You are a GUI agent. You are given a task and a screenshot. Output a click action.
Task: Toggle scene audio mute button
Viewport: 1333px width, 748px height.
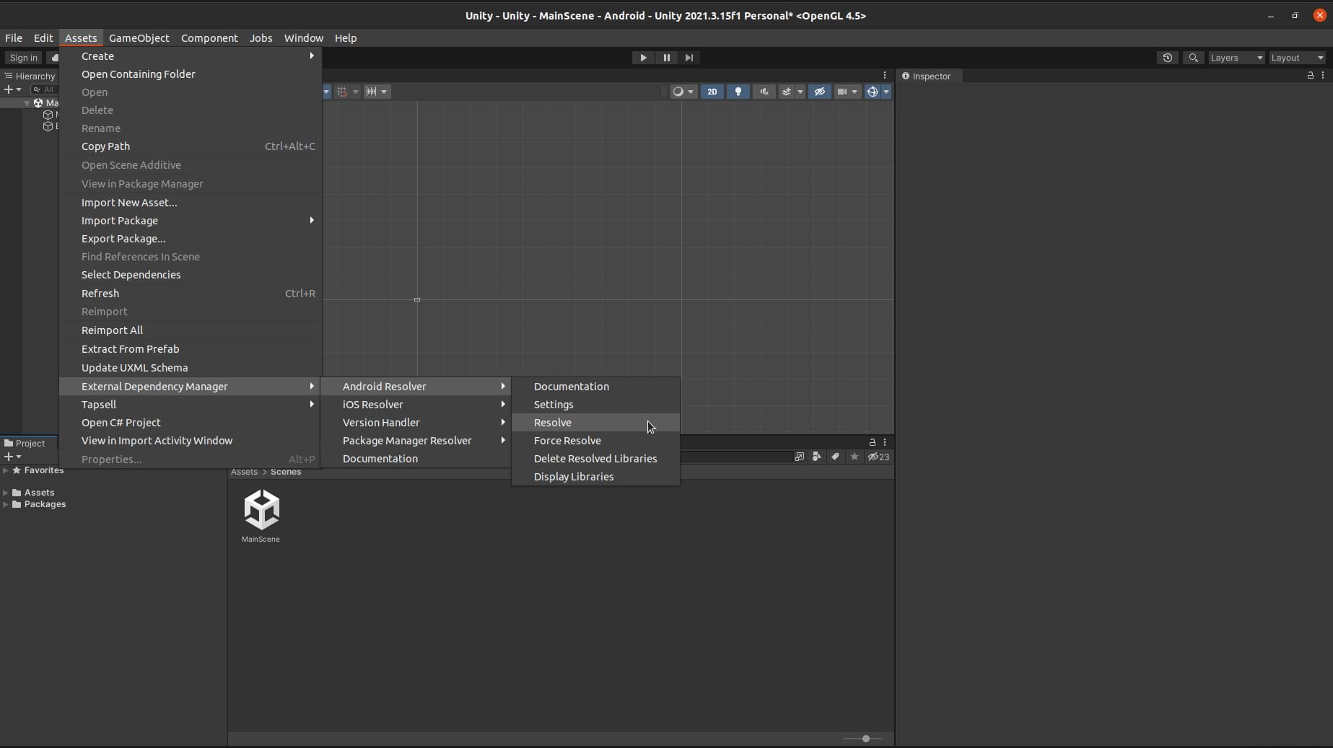click(x=764, y=92)
